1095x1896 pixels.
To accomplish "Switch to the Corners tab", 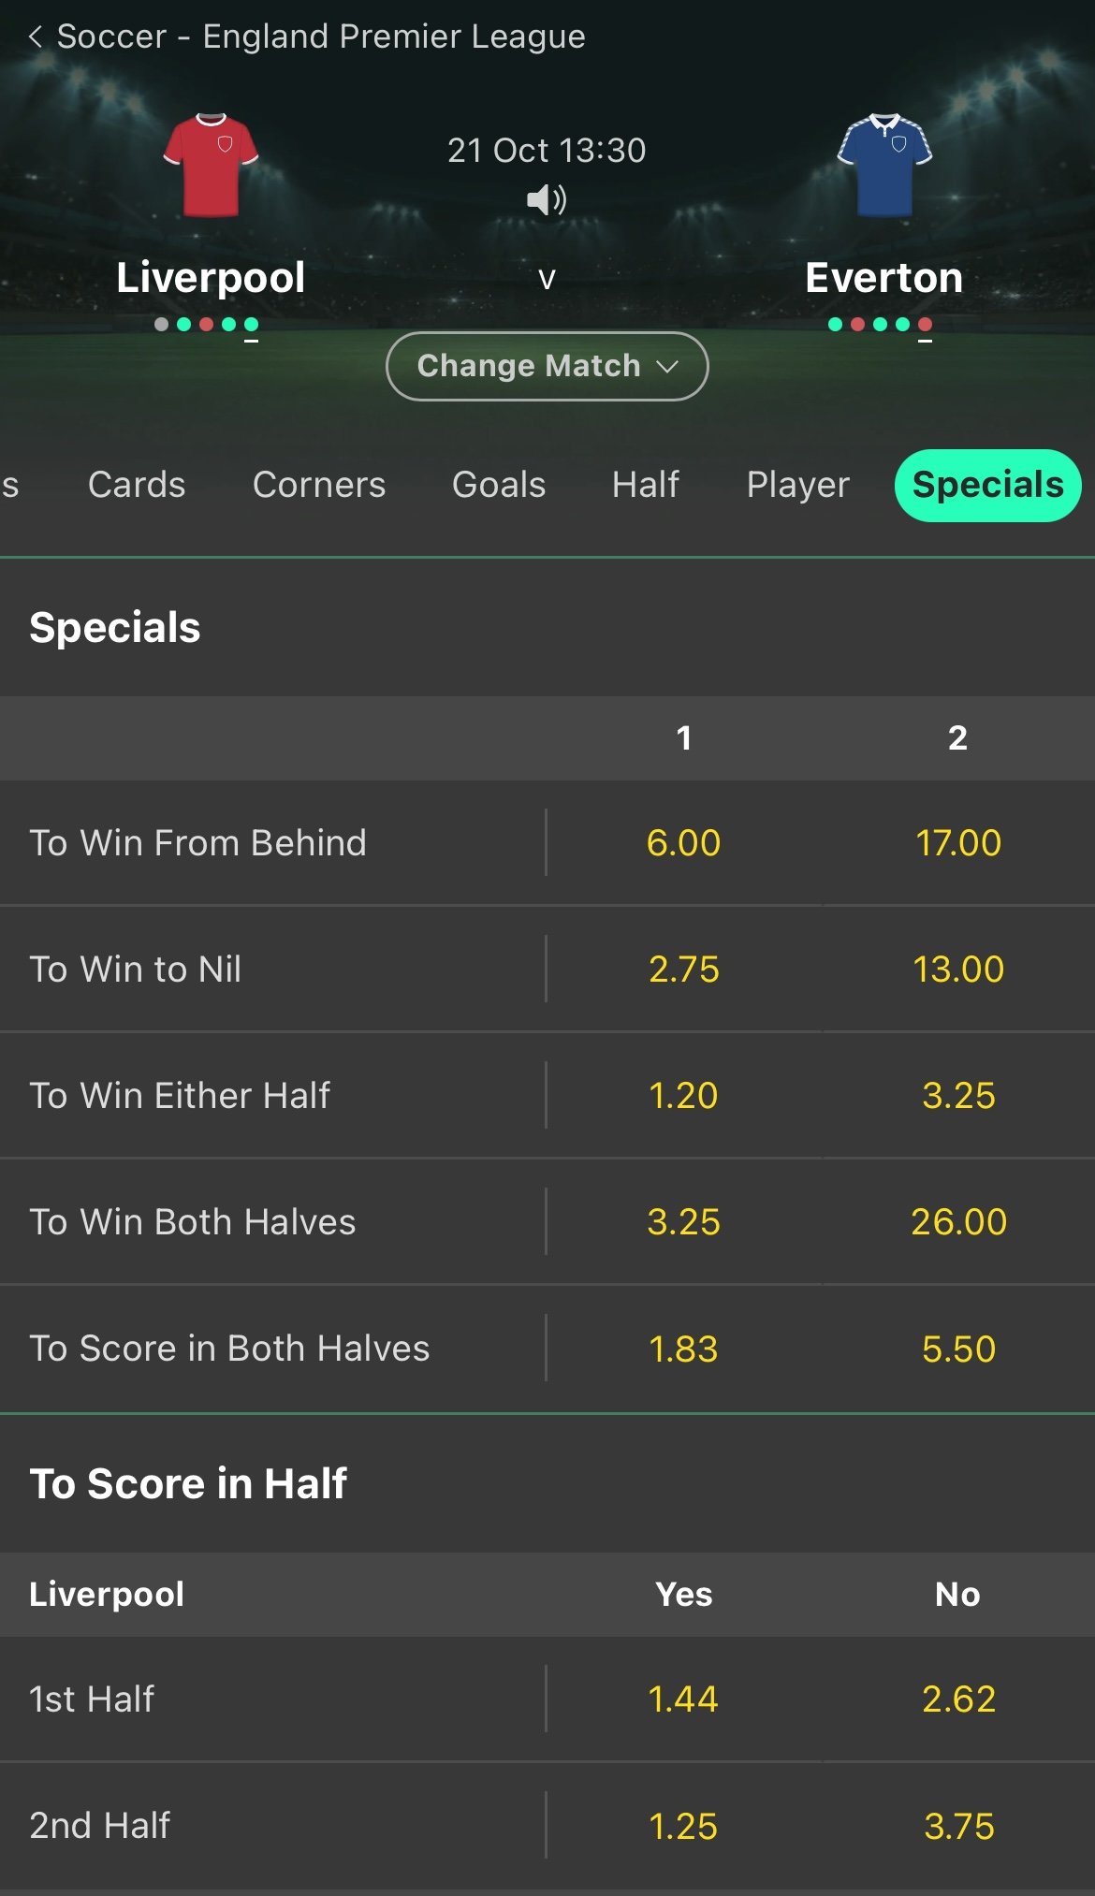I will (x=319, y=485).
